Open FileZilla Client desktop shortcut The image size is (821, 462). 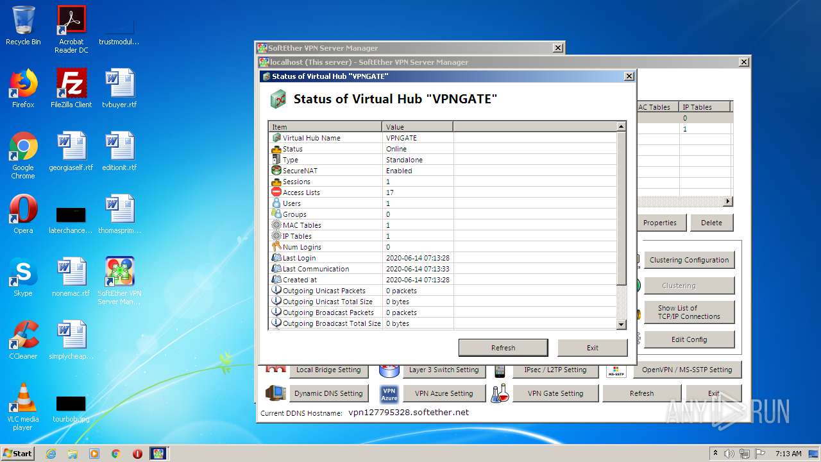(x=71, y=89)
